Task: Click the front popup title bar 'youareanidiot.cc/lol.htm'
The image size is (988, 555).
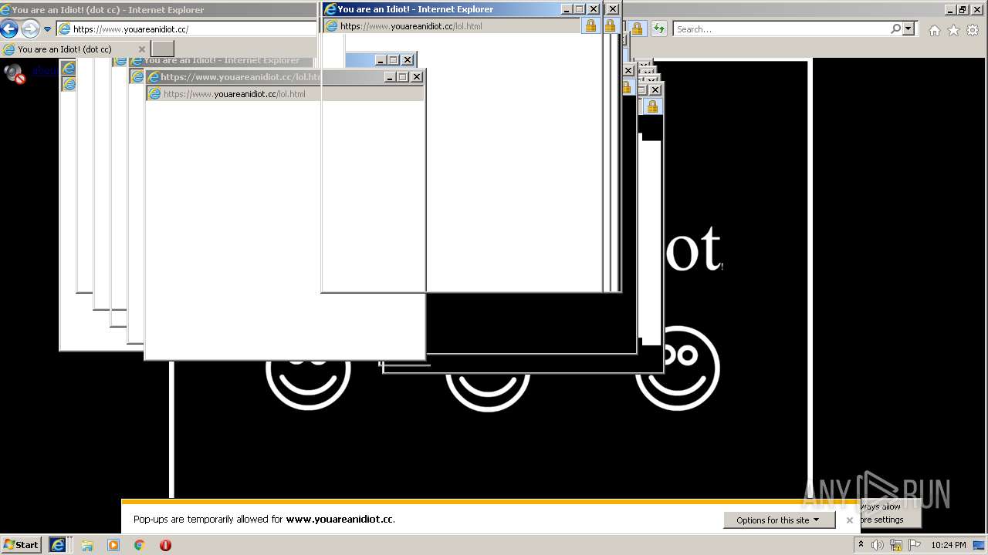Action: (x=241, y=77)
